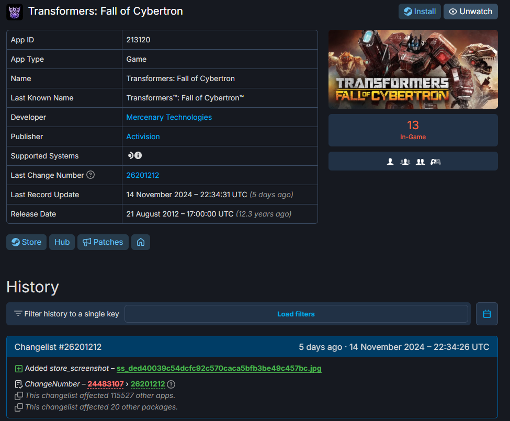This screenshot has height=421, width=510.
Task: Open the added store_screenshot jpg link
Action: [x=219, y=368]
